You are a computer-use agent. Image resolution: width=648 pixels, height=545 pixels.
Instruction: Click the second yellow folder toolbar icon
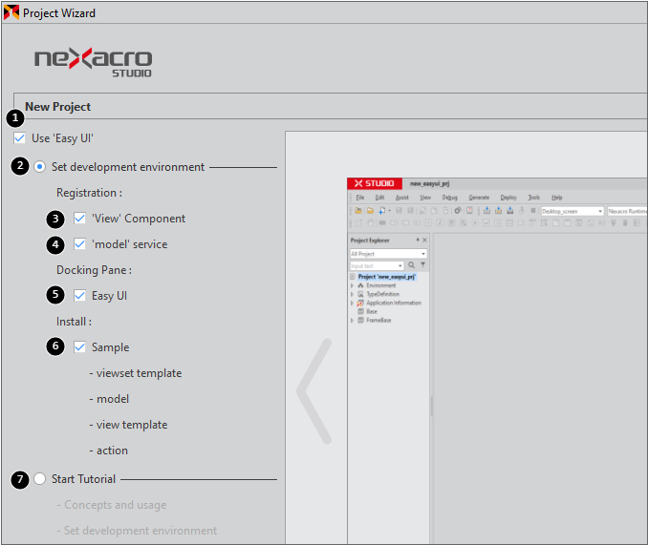pos(370,210)
